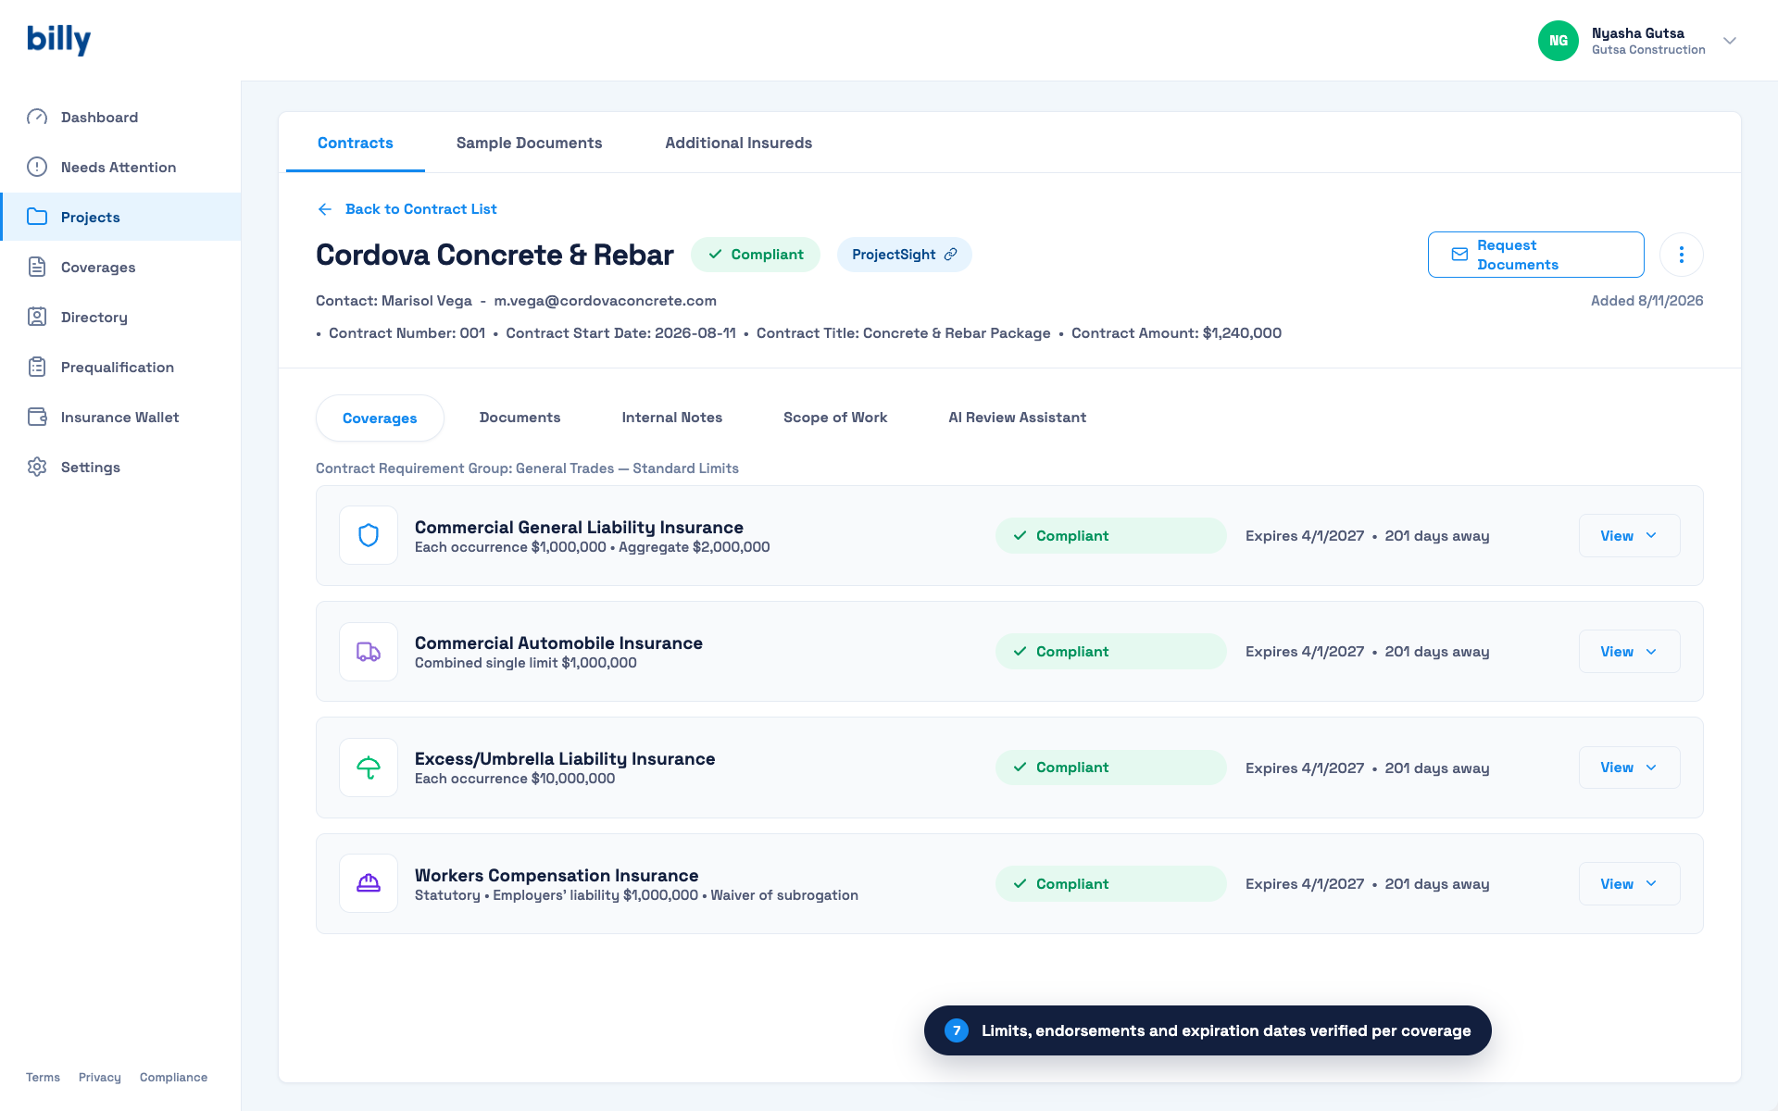Image resolution: width=1778 pixels, height=1111 pixels.
Task: Click the Needs Attention alert icon
Action: [x=37, y=167]
